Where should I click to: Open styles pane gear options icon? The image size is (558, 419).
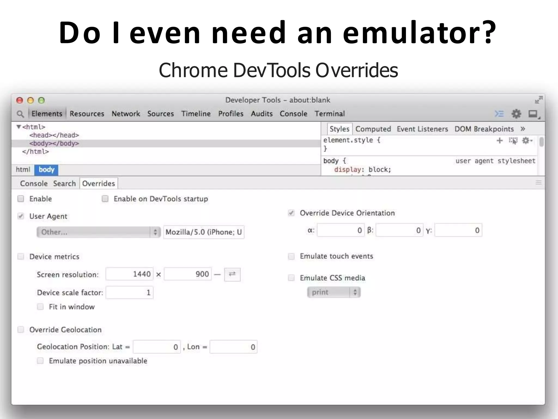click(527, 140)
